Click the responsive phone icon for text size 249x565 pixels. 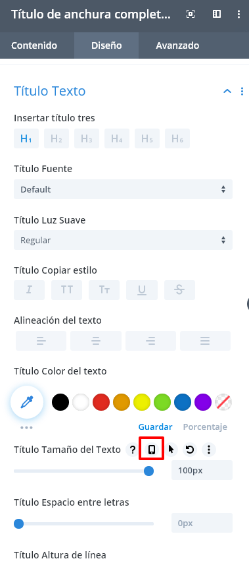coord(152,450)
